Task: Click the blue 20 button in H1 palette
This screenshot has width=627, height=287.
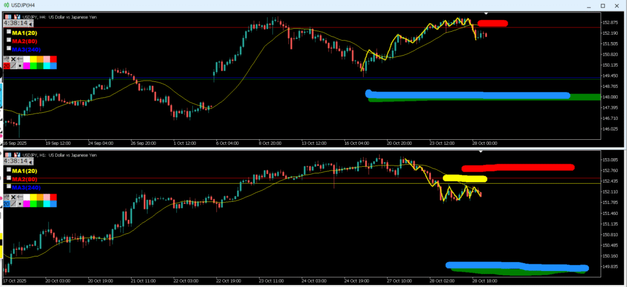Action: click(x=7, y=204)
